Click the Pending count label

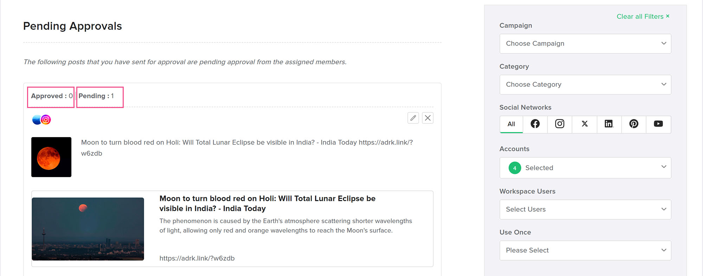(x=96, y=96)
